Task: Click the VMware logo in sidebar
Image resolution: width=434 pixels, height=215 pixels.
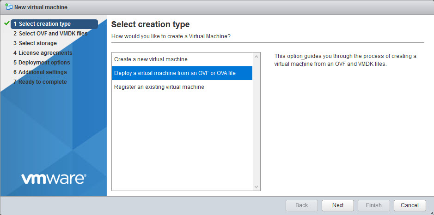Action: pyautogui.click(x=54, y=179)
